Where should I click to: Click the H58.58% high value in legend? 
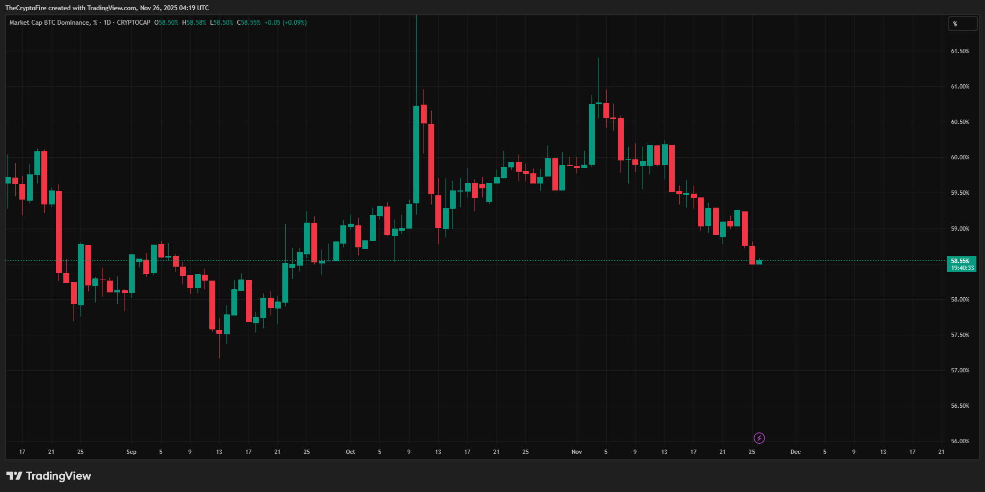[194, 23]
